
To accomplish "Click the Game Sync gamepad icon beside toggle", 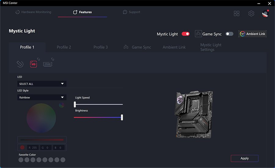I will 198,34.
